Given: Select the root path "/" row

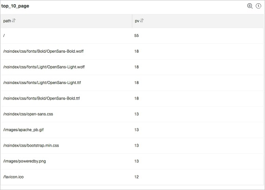Looking at the screenshot, I should click(132, 36).
